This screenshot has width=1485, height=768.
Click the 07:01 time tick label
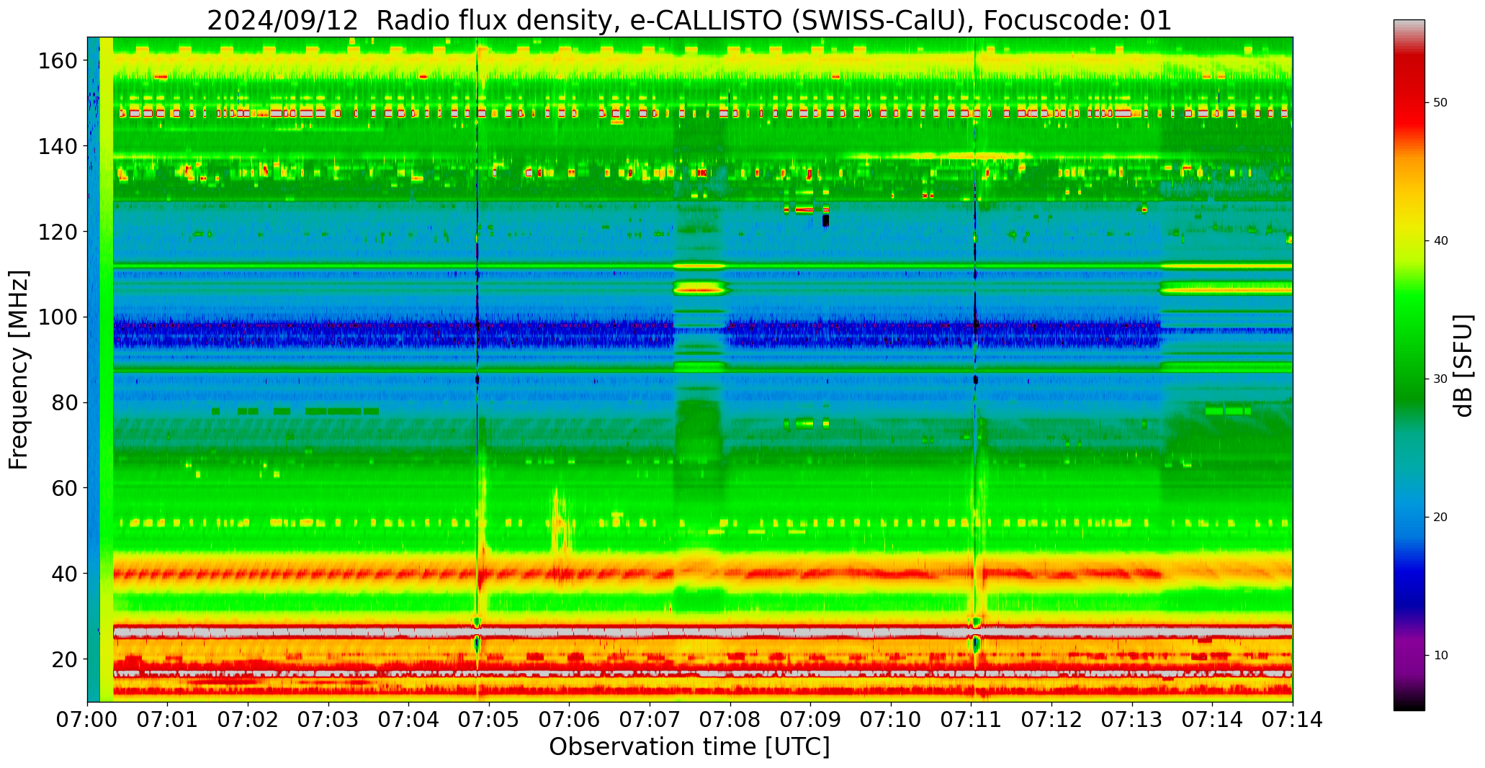[x=168, y=720]
